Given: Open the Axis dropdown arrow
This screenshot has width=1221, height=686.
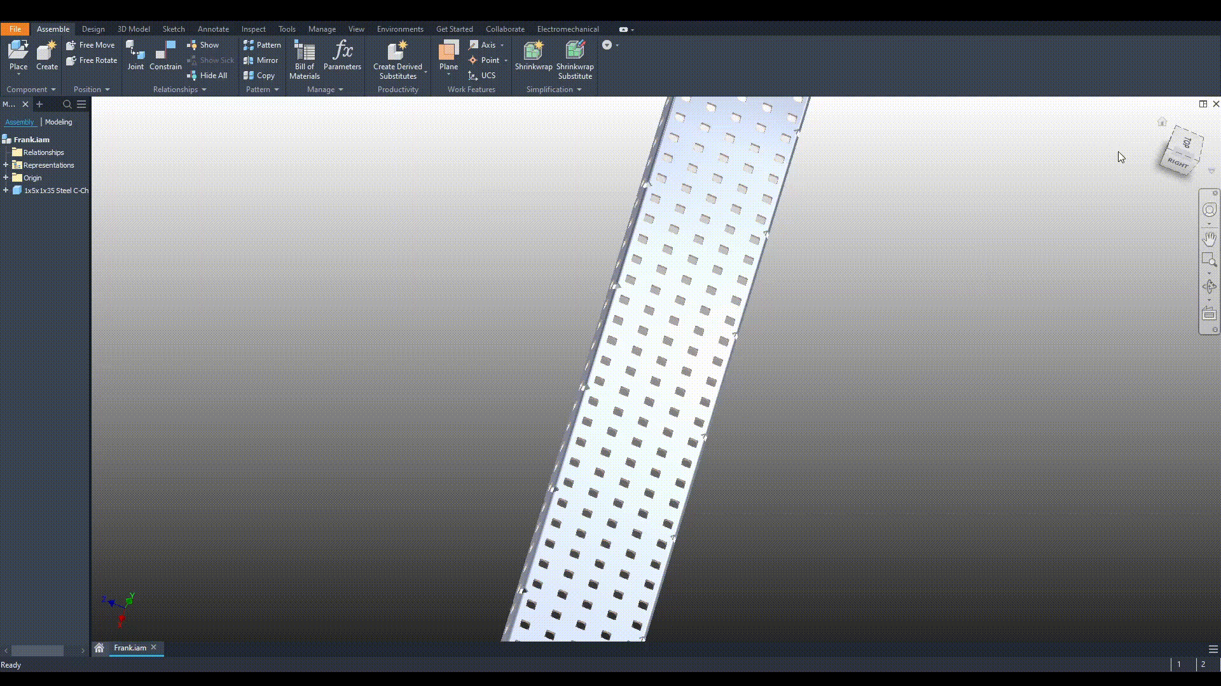Looking at the screenshot, I should 502,45.
